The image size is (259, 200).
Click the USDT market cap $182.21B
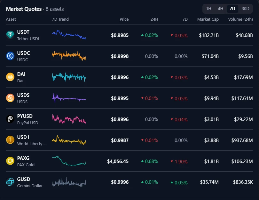click(x=209, y=35)
